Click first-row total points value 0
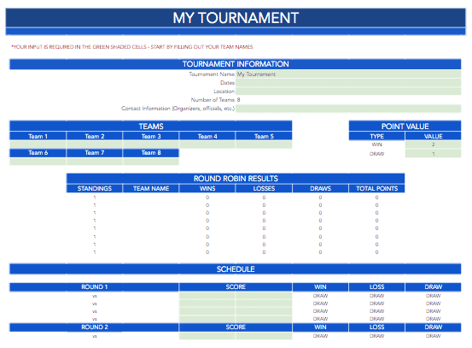Screen dimensions: 472x348 [376, 198]
